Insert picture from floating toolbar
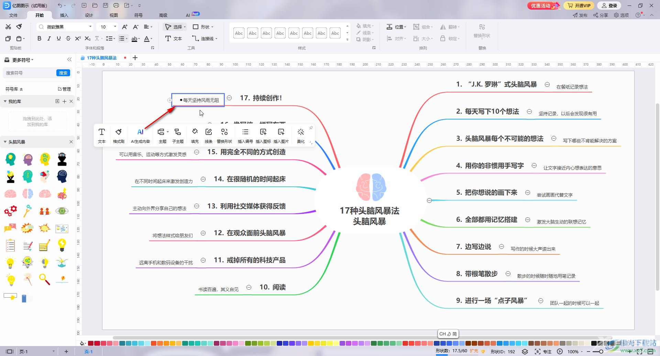The image size is (660, 356). (281, 135)
